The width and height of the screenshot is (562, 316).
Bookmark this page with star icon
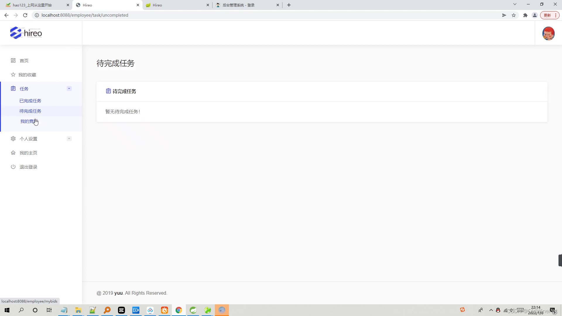[514, 15]
